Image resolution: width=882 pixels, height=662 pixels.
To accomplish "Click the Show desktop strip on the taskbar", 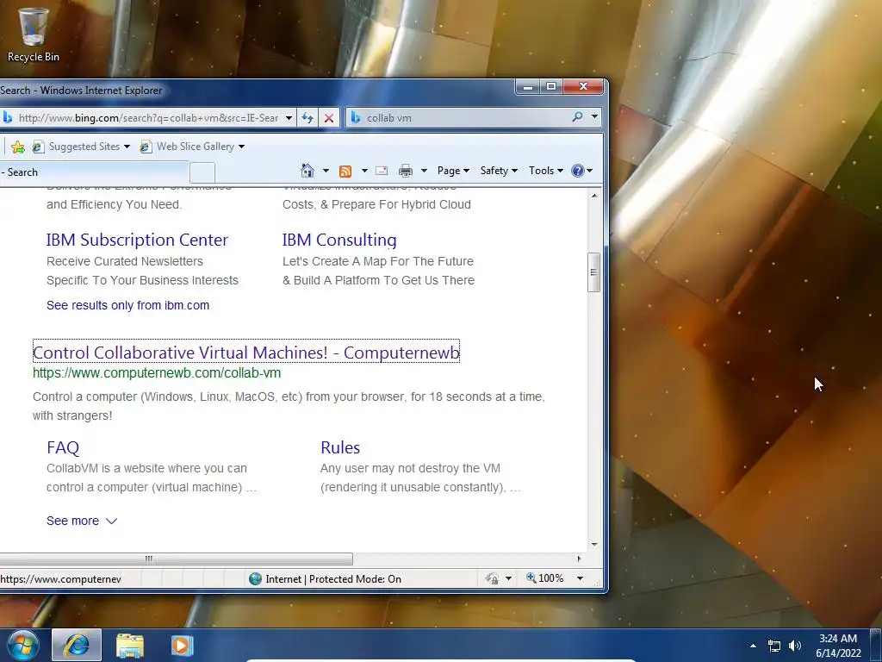I will [x=876, y=645].
